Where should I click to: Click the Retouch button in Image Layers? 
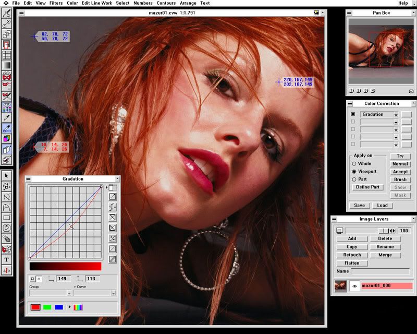352,255
